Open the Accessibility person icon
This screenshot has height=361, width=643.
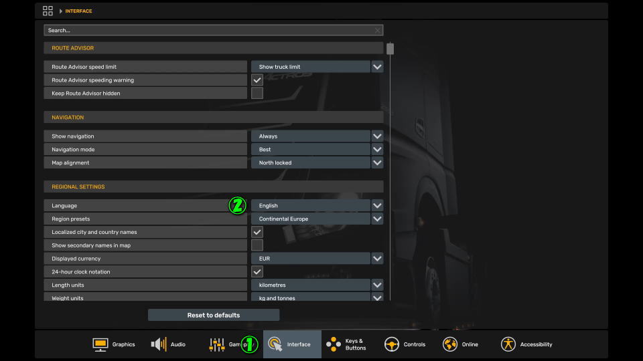508,344
